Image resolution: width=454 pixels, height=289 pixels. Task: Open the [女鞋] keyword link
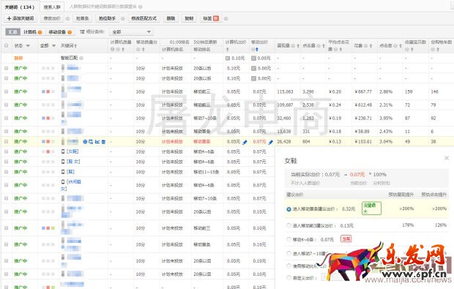coord(72,151)
